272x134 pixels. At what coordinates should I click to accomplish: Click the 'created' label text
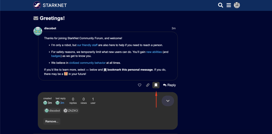click(x=47, y=98)
